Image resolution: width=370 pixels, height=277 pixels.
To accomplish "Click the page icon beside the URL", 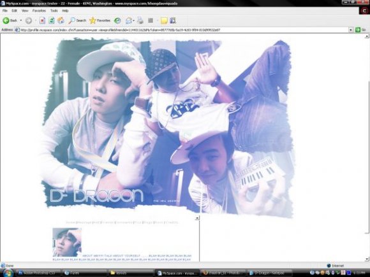I will point(17,30).
